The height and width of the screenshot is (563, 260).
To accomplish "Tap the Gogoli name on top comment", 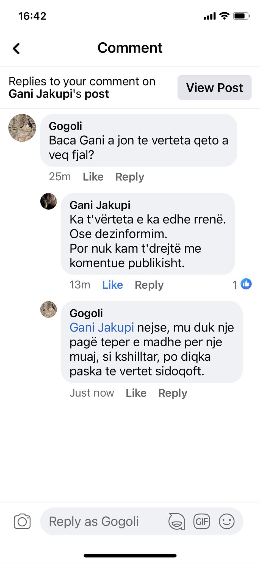I will tap(65, 126).
